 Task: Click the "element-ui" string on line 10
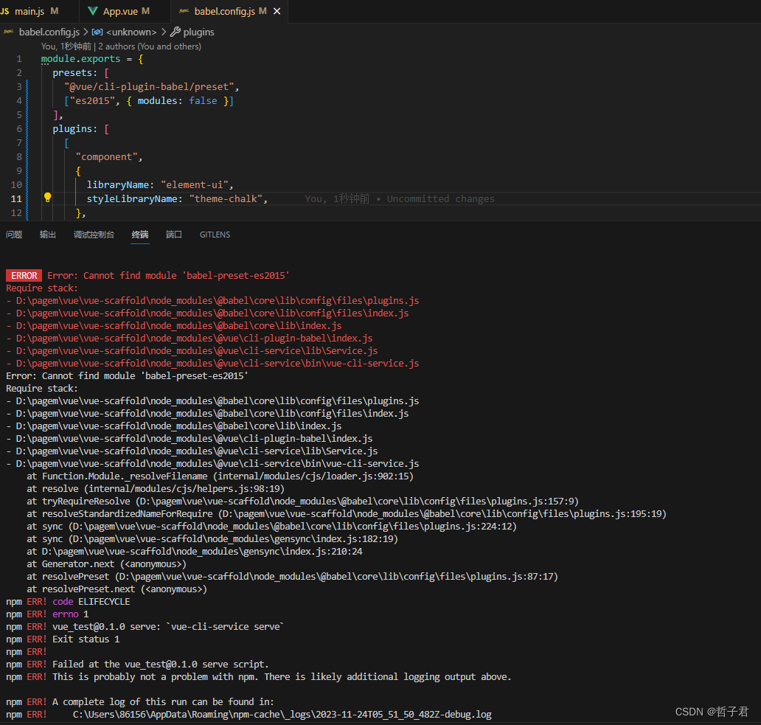coord(194,185)
